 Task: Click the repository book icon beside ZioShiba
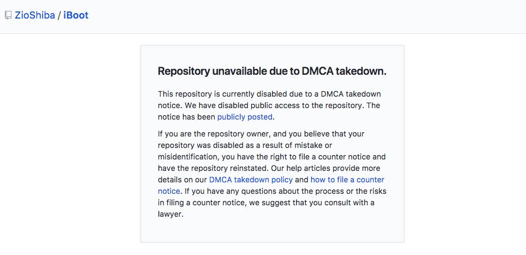tap(8, 15)
